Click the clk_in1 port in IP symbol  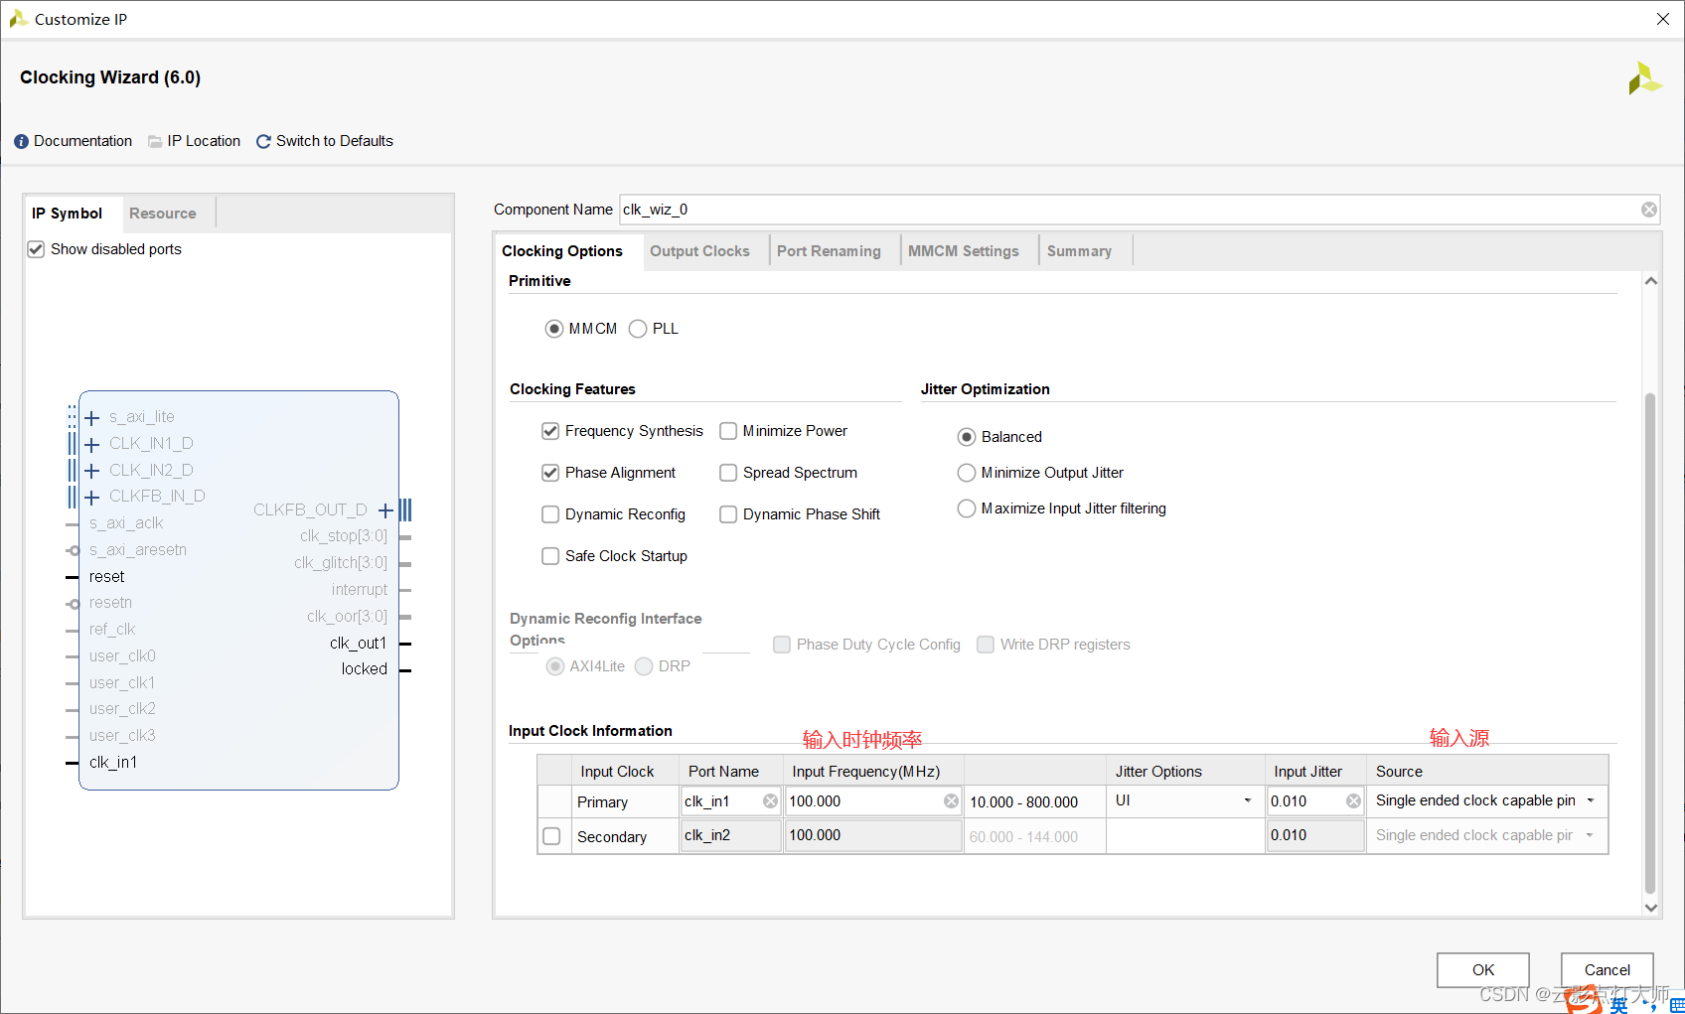[x=113, y=763]
